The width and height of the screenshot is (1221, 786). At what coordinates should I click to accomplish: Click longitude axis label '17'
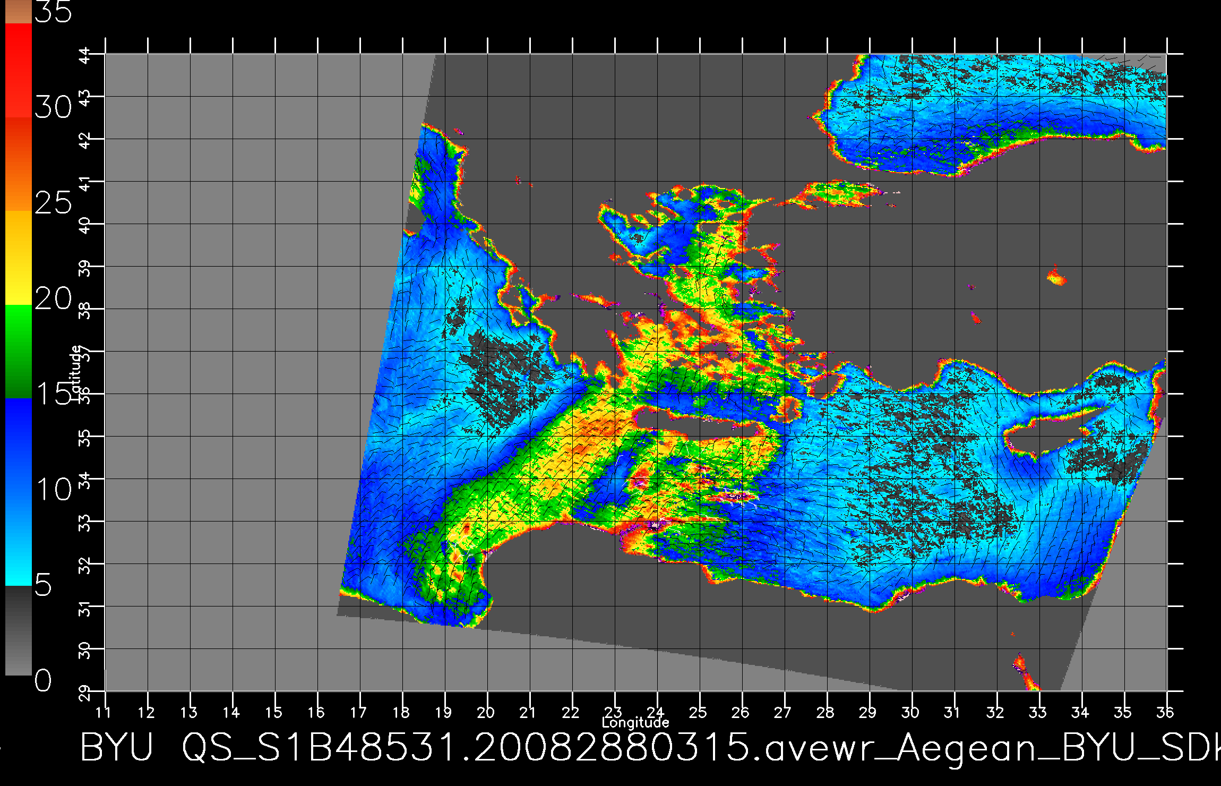pos(359,712)
